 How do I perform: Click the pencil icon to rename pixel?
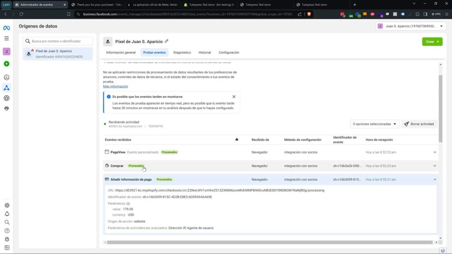pos(166,41)
